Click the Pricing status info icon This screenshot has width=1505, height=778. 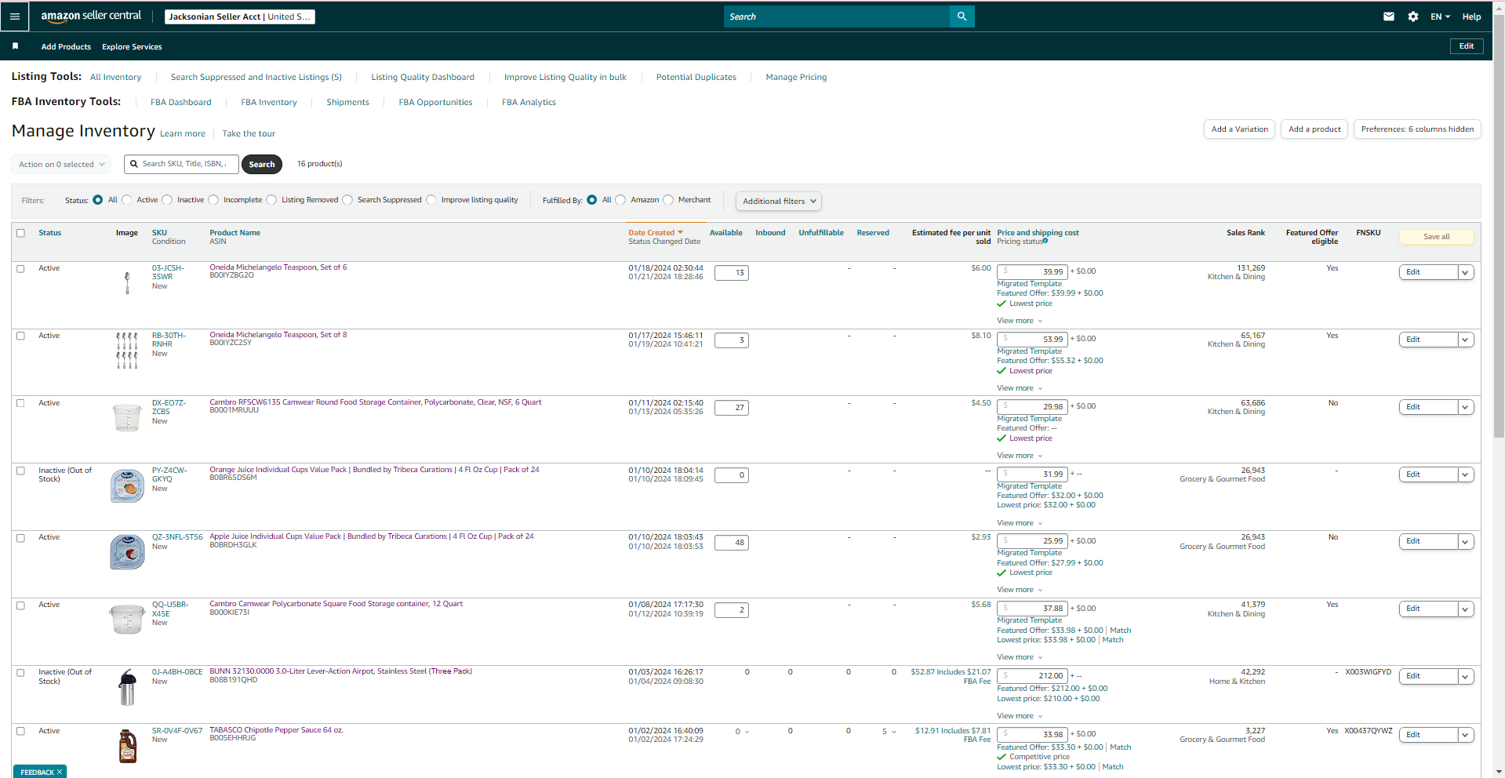(1045, 242)
